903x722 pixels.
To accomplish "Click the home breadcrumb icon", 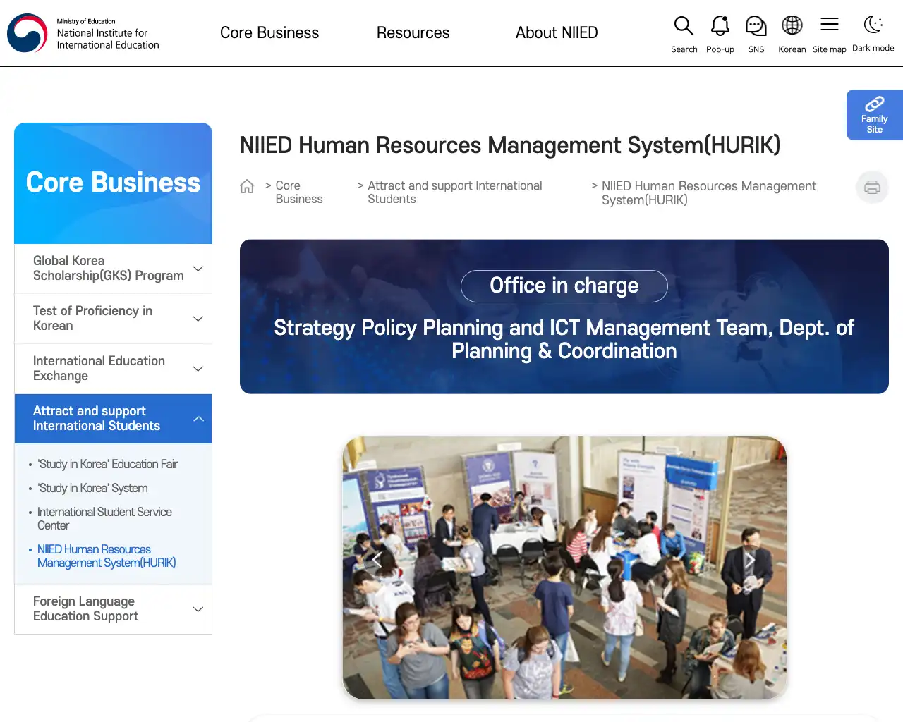I will tap(247, 186).
